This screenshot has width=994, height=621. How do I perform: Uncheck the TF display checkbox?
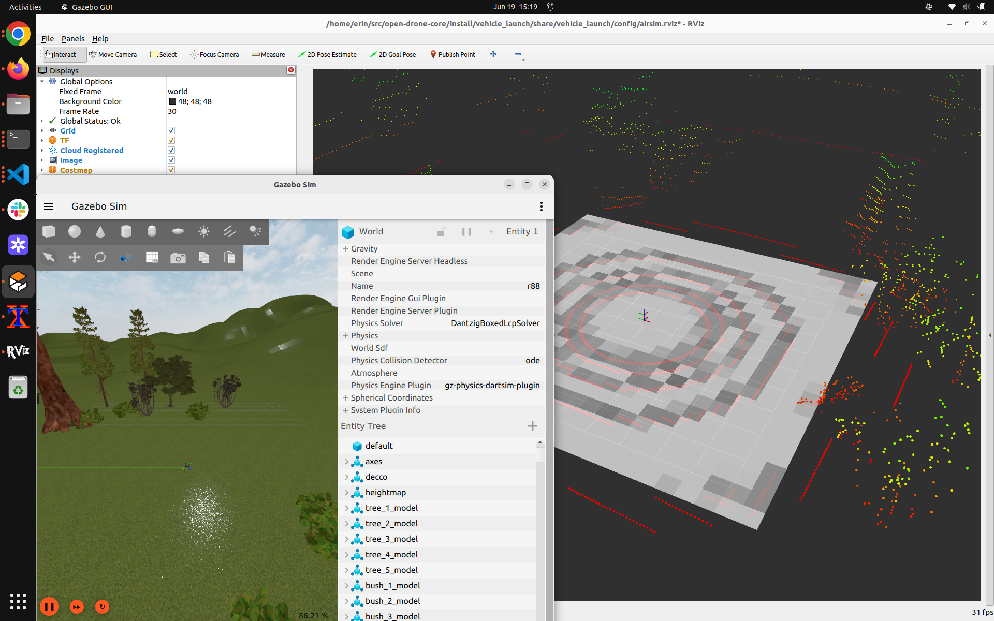click(171, 141)
